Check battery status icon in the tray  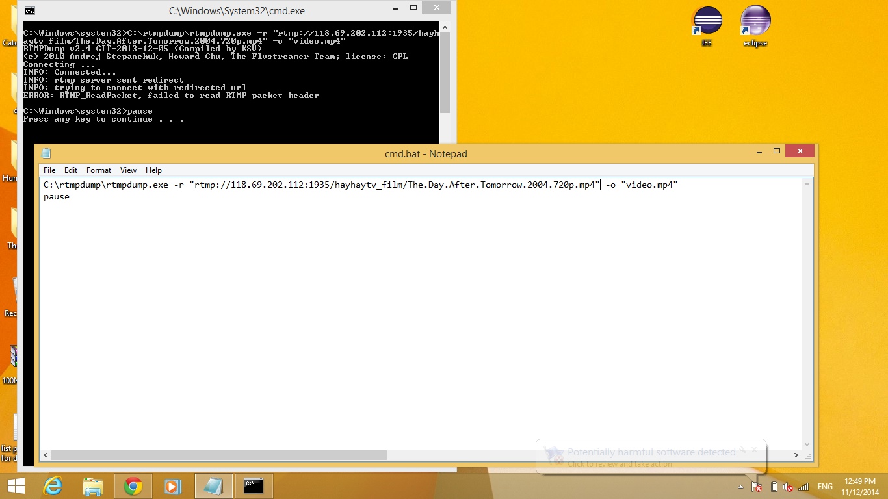pyautogui.click(x=774, y=487)
